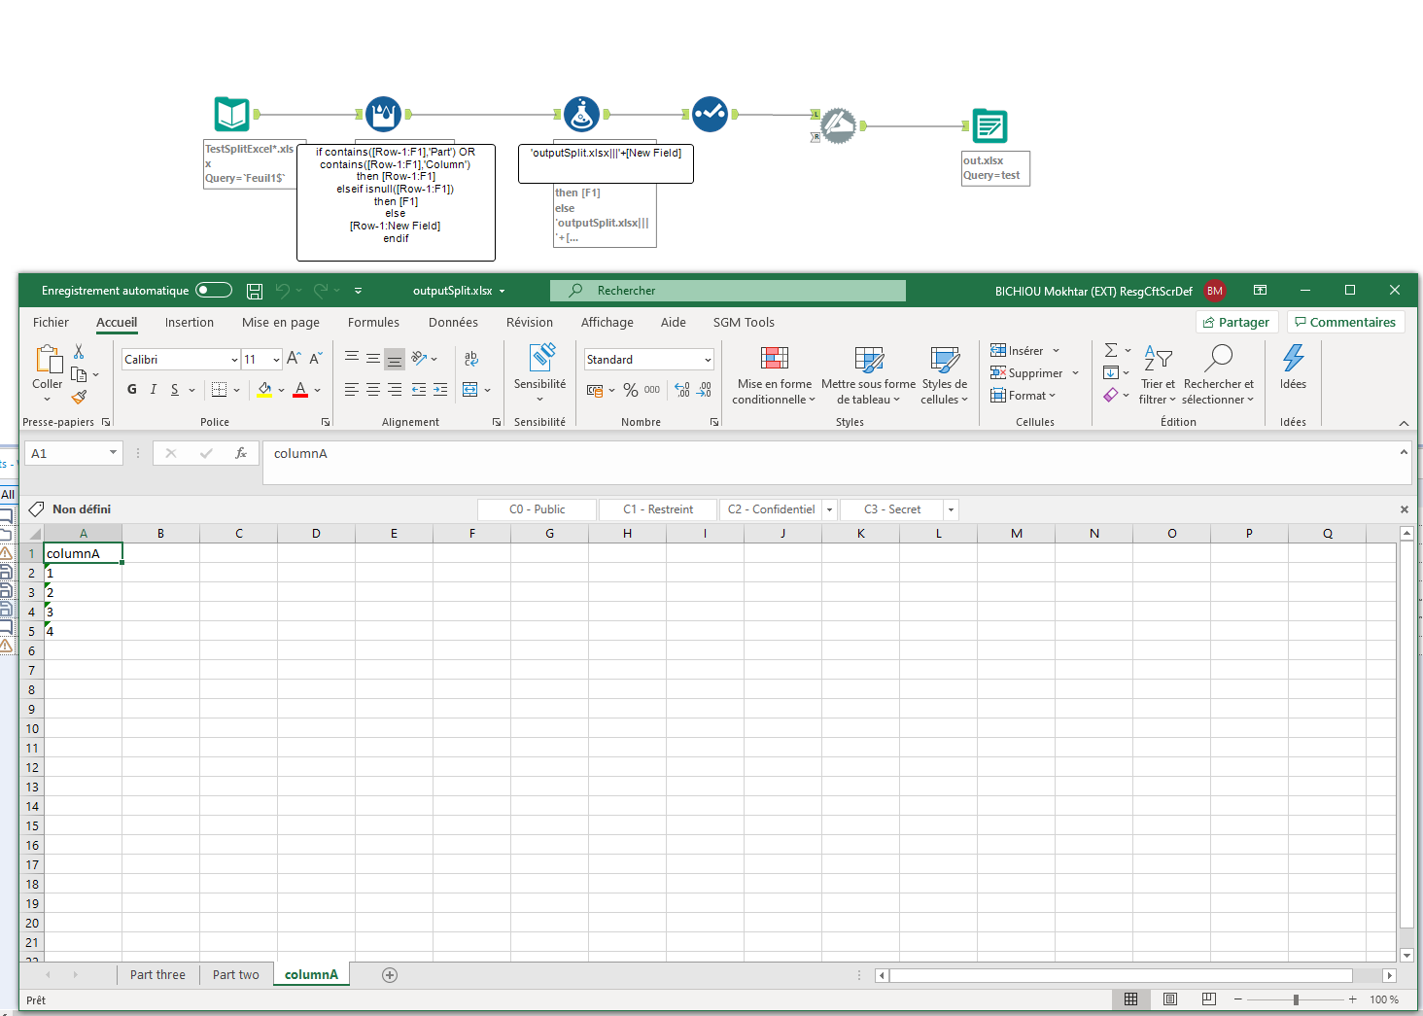1423x1016 pixels.
Task: Click the Rechercher search box
Action: [727, 291]
